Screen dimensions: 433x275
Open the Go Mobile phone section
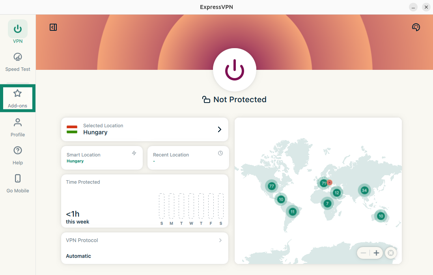[x=18, y=183]
